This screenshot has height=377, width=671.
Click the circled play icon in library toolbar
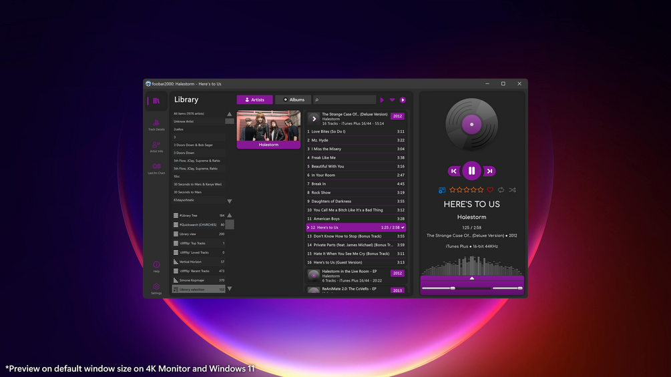pos(403,100)
